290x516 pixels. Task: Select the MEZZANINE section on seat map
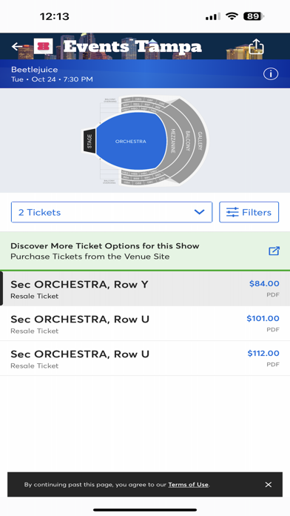click(173, 141)
